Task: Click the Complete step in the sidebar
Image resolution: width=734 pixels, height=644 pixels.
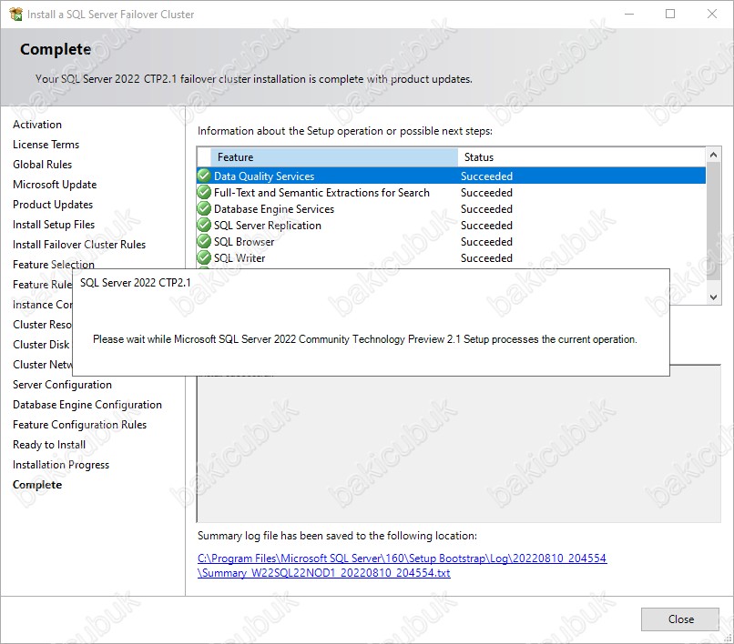Action: click(x=37, y=485)
